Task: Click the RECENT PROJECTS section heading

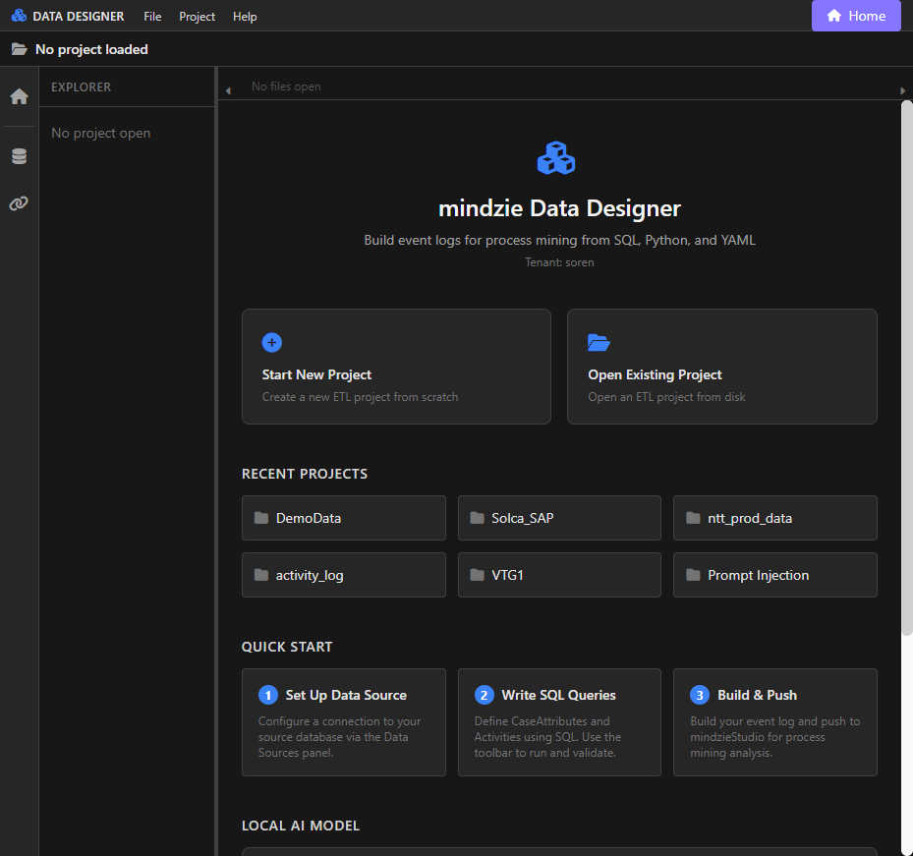Action: click(x=305, y=474)
